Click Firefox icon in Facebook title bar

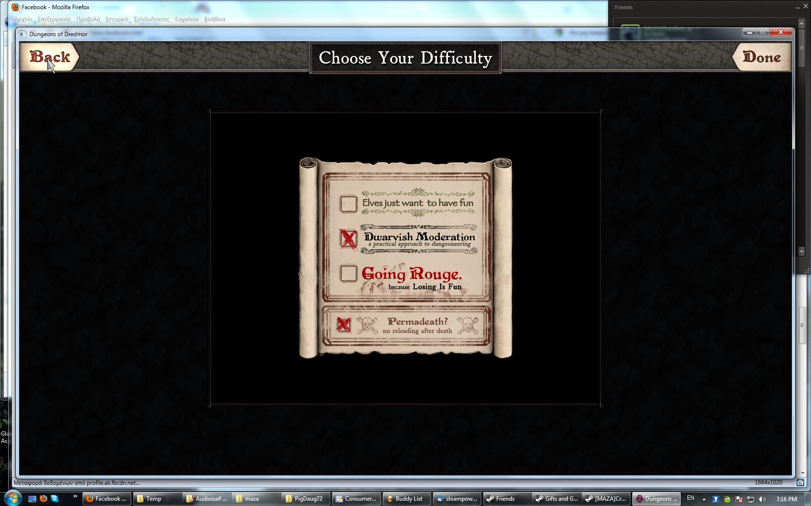15,7
